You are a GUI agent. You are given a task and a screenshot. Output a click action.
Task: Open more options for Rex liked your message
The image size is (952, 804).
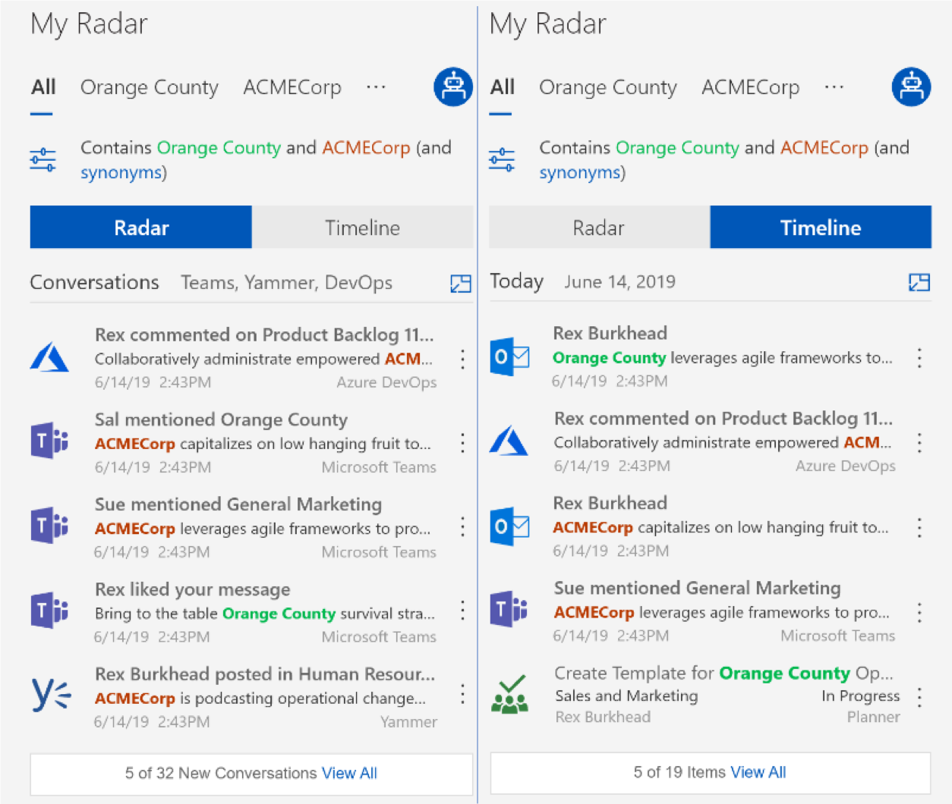[x=462, y=611]
